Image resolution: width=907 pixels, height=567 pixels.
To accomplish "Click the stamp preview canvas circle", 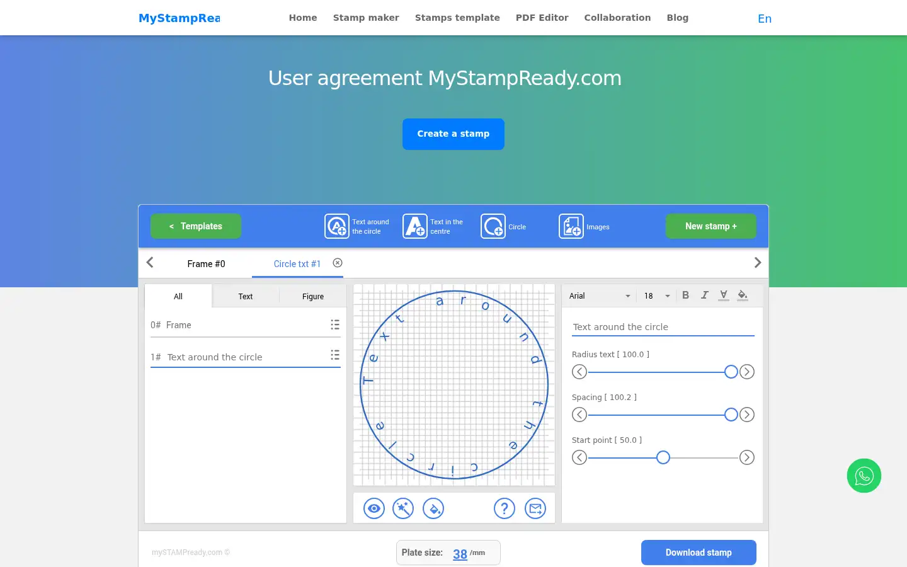I will pyautogui.click(x=454, y=384).
